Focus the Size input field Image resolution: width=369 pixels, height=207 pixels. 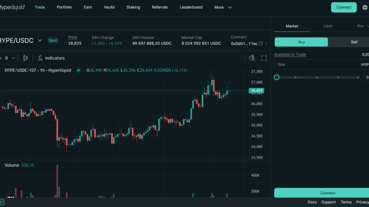pyautogui.click(x=321, y=64)
